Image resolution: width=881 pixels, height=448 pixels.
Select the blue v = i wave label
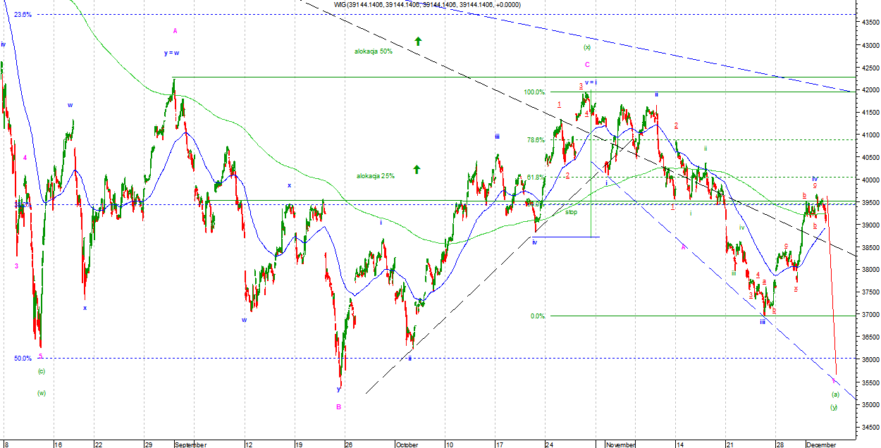point(590,82)
